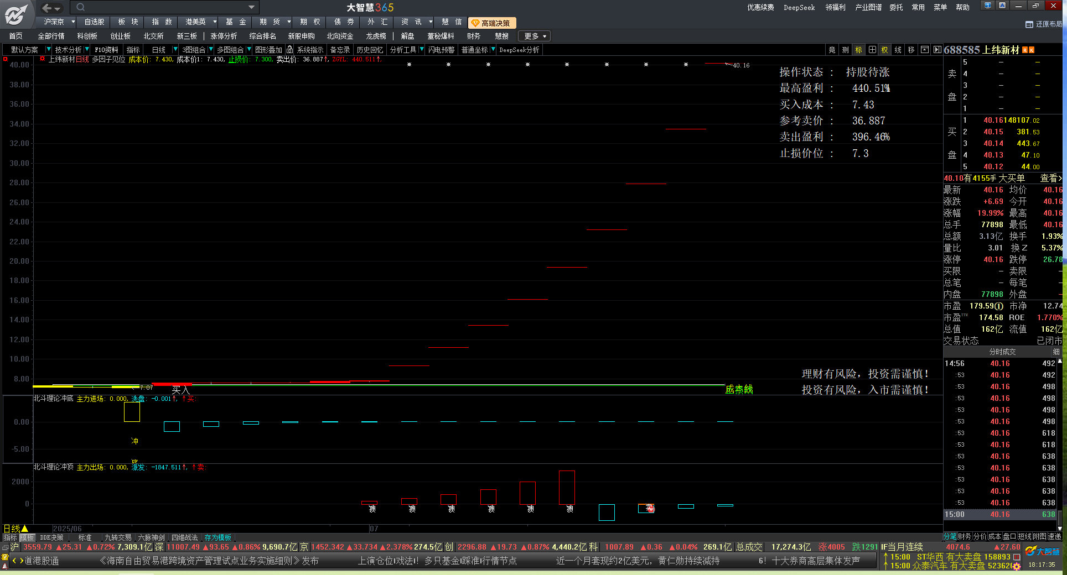Expand the 日线 period dropdown arrow
Image resolution: width=1067 pixels, height=575 pixels.
click(175, 50)
